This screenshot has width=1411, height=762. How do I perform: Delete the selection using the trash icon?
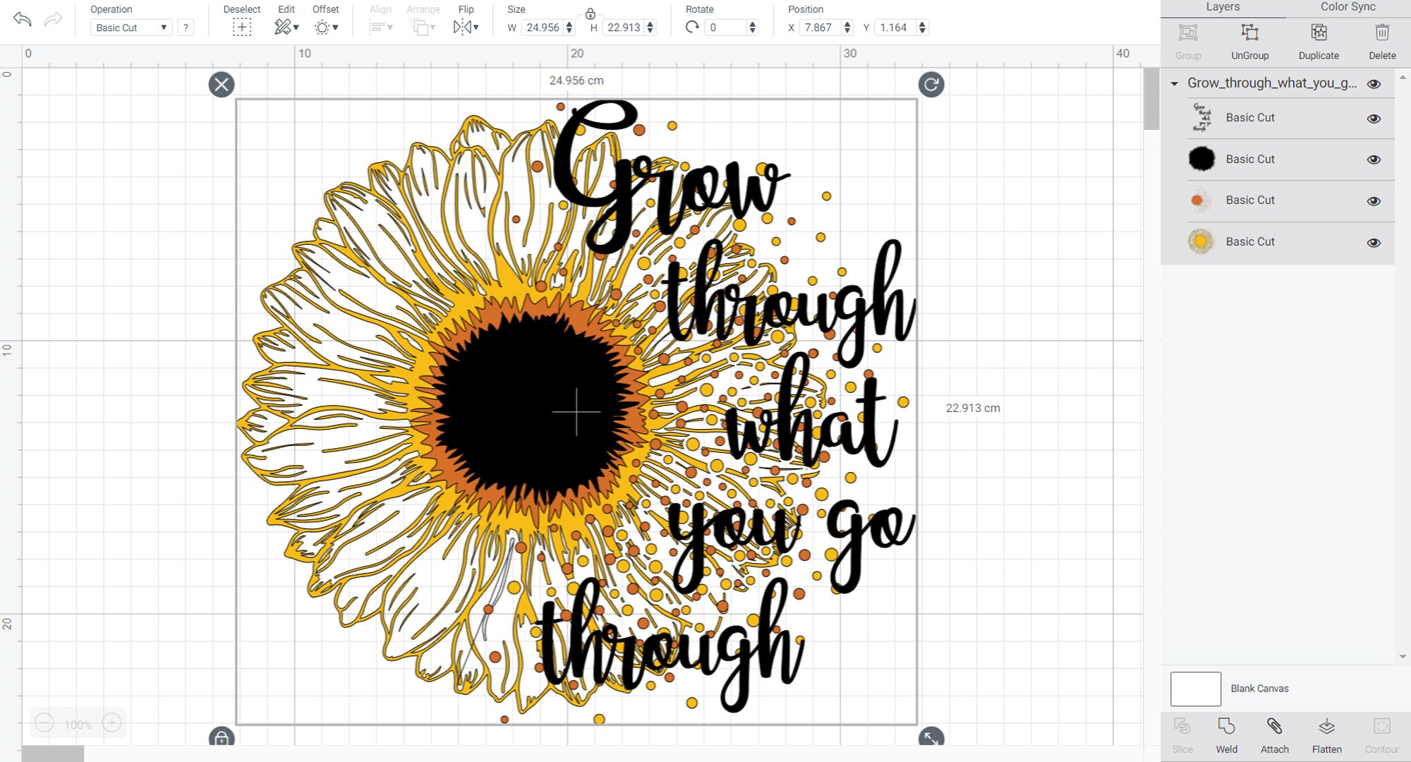pos(1381,32)
